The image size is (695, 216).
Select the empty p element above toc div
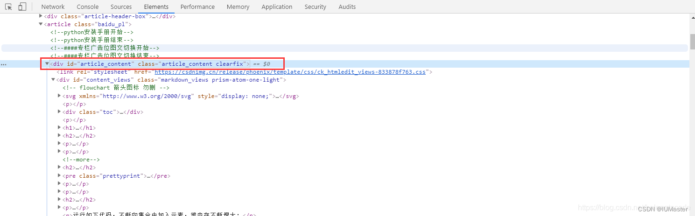[x=74, y=104]
